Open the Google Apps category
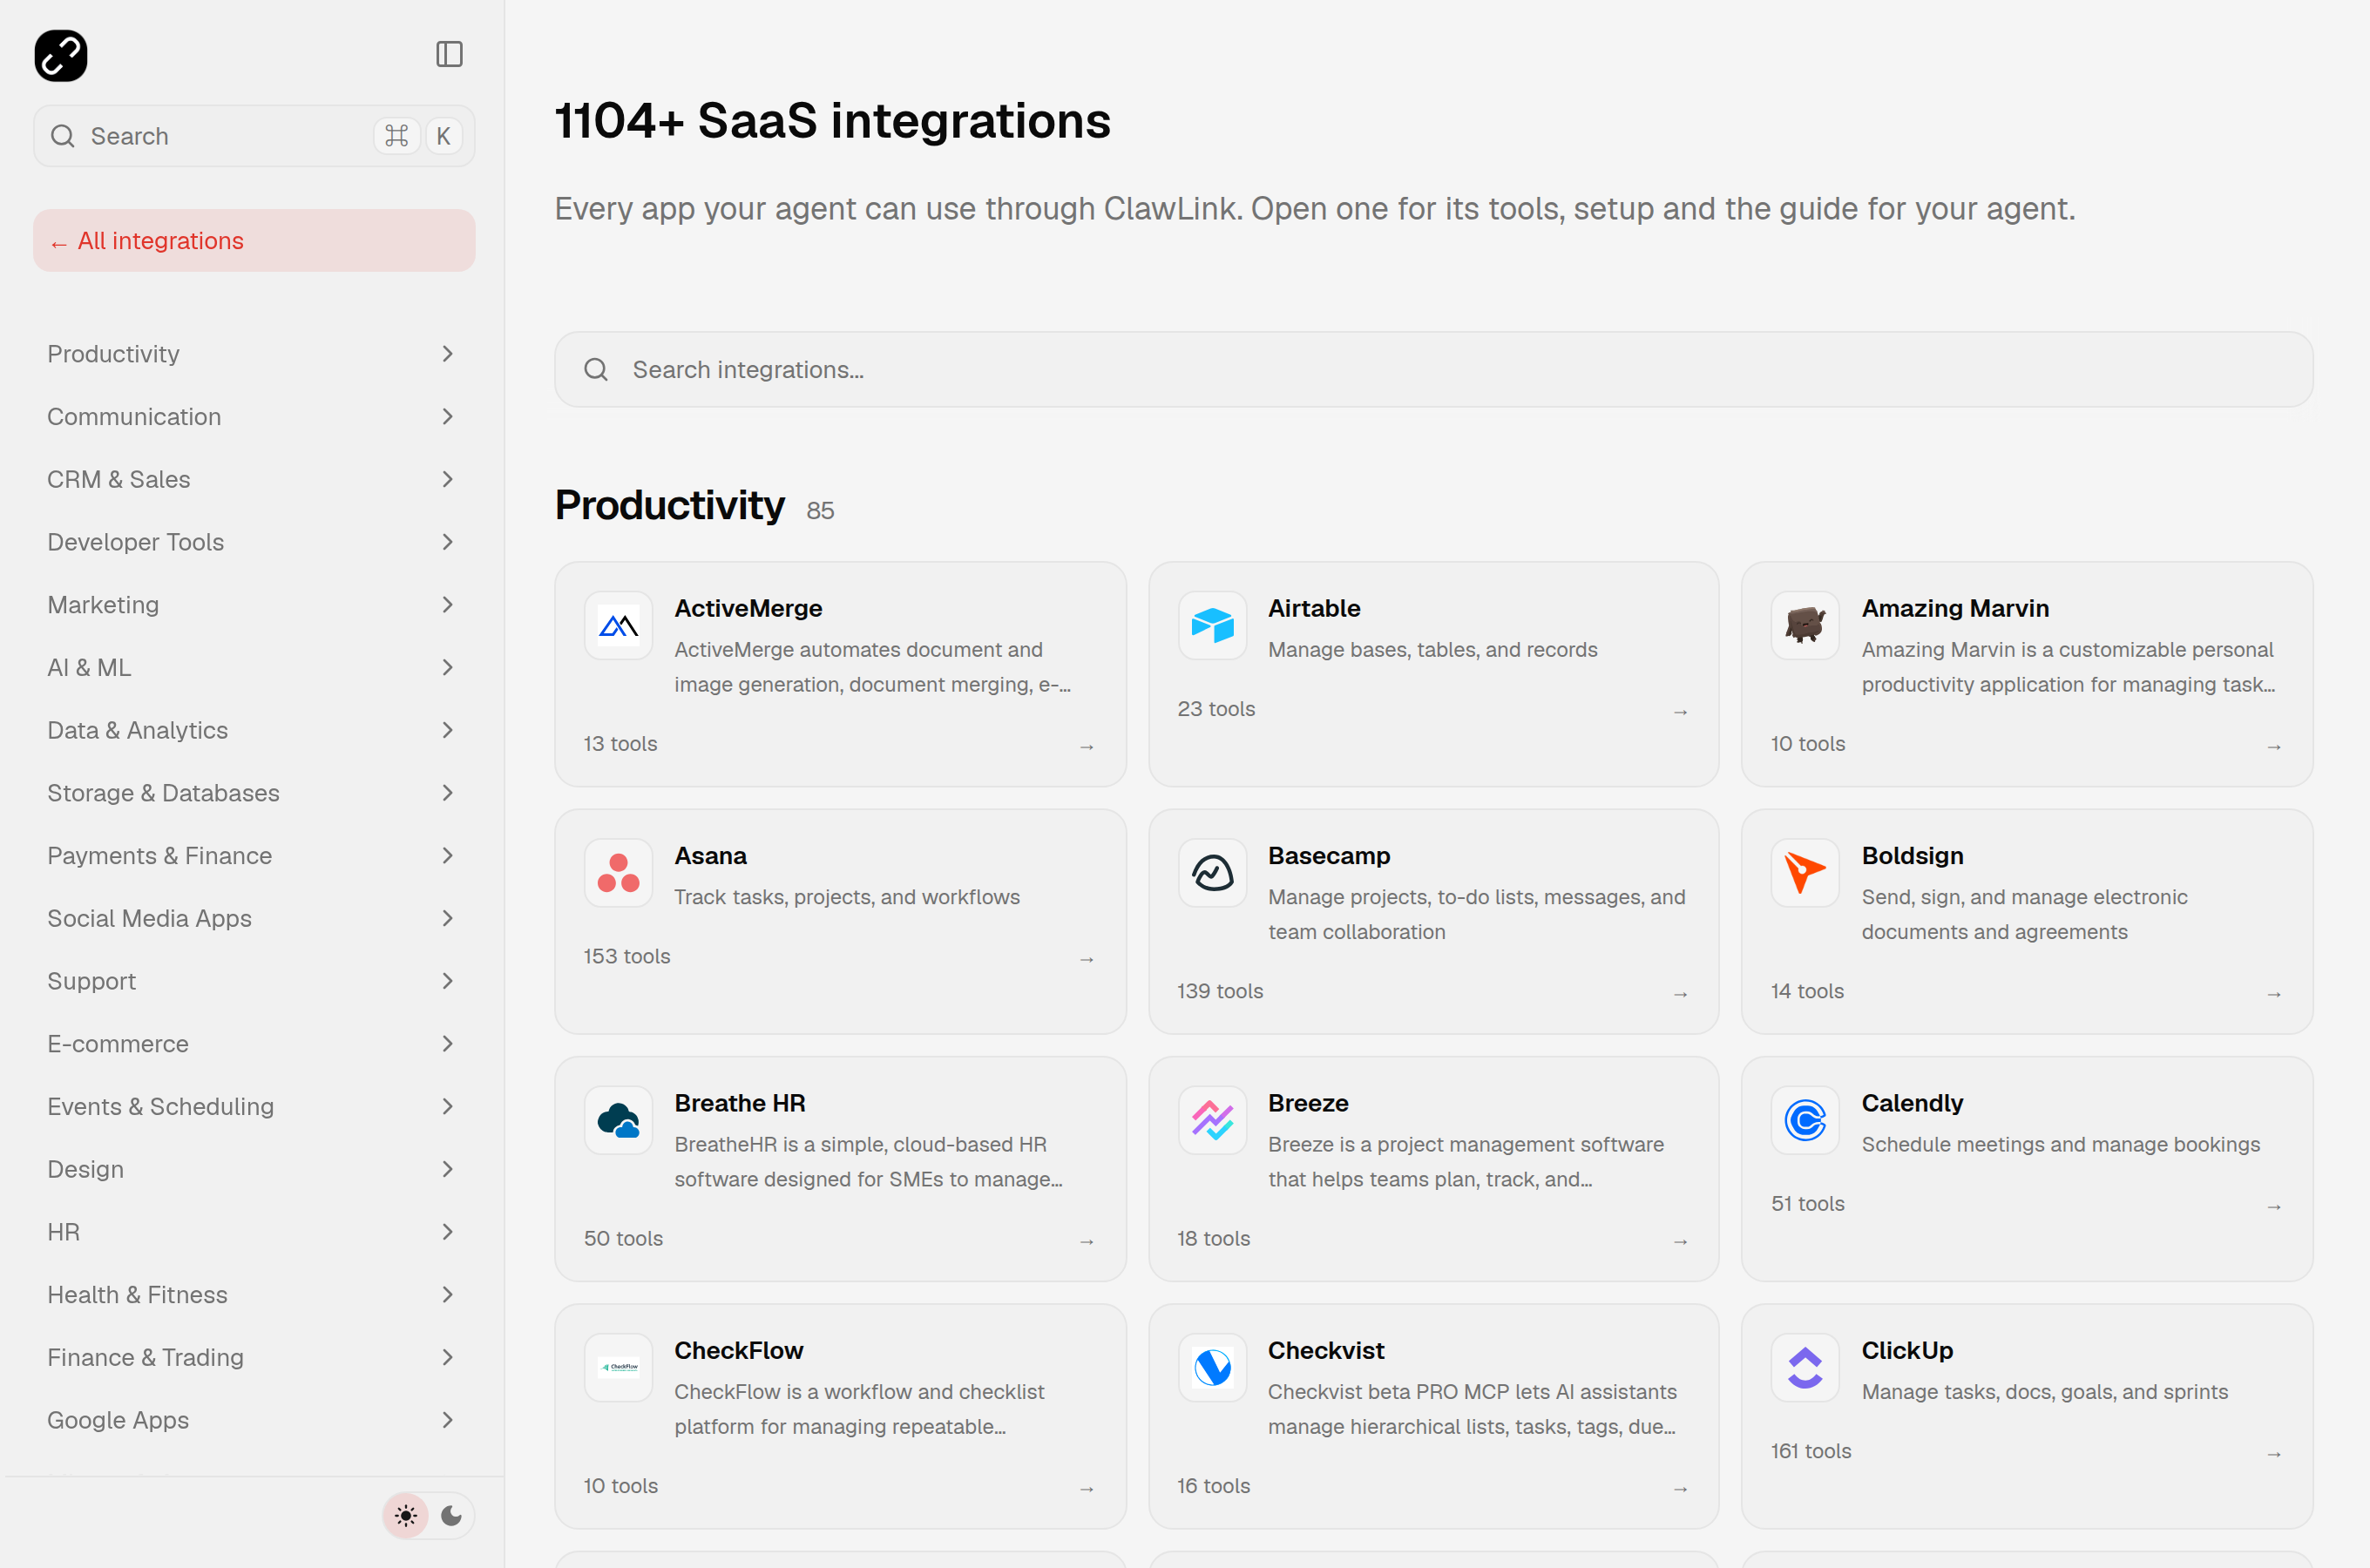2370x1568 pixels. tap(253, 1420)
